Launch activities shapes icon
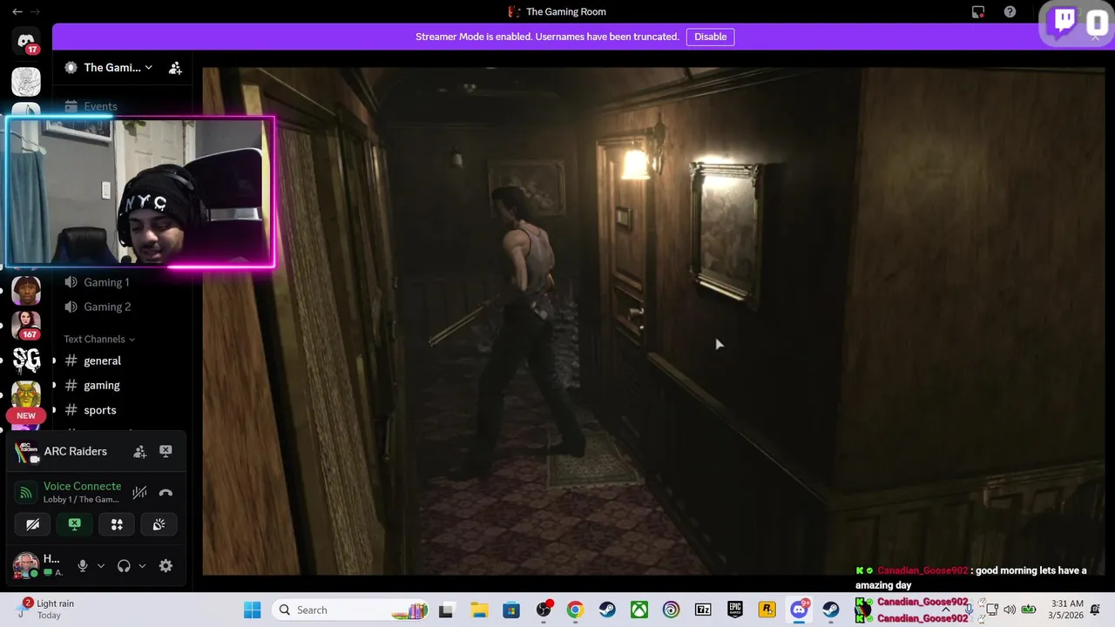 click(117, 524)
